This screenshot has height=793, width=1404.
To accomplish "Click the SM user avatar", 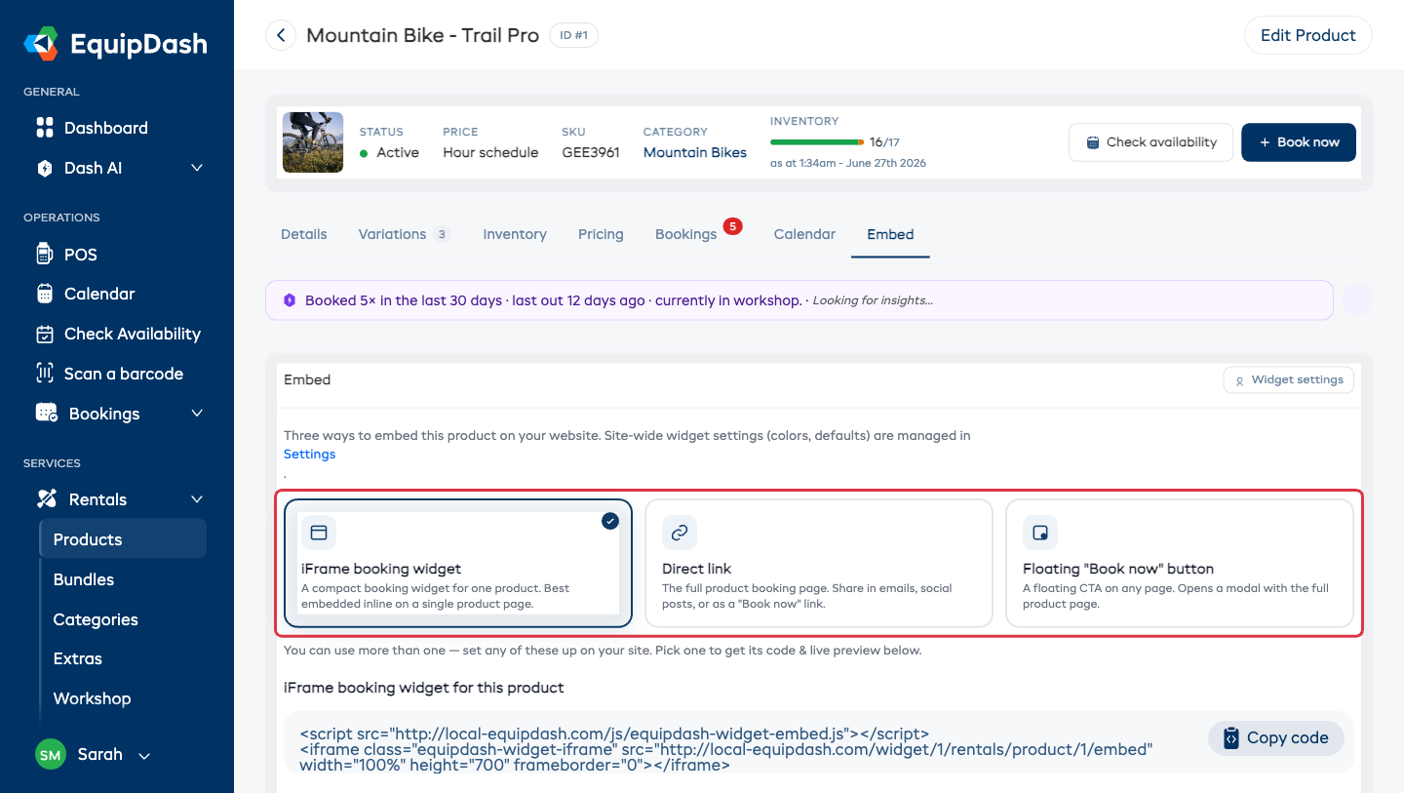I will pyautogui.click(x=51, y=754).
